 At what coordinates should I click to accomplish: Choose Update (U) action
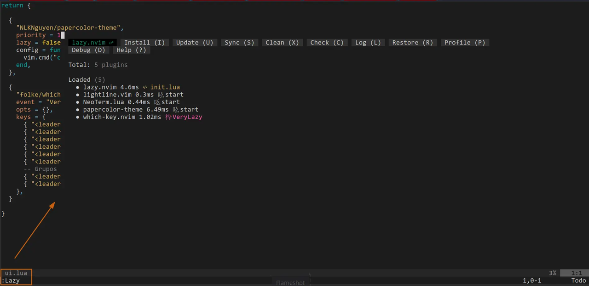coord(195,42)
